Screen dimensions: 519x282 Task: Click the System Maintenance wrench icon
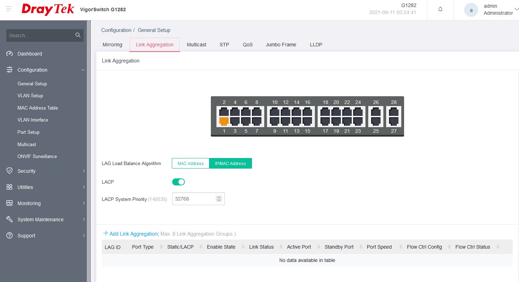10,219
